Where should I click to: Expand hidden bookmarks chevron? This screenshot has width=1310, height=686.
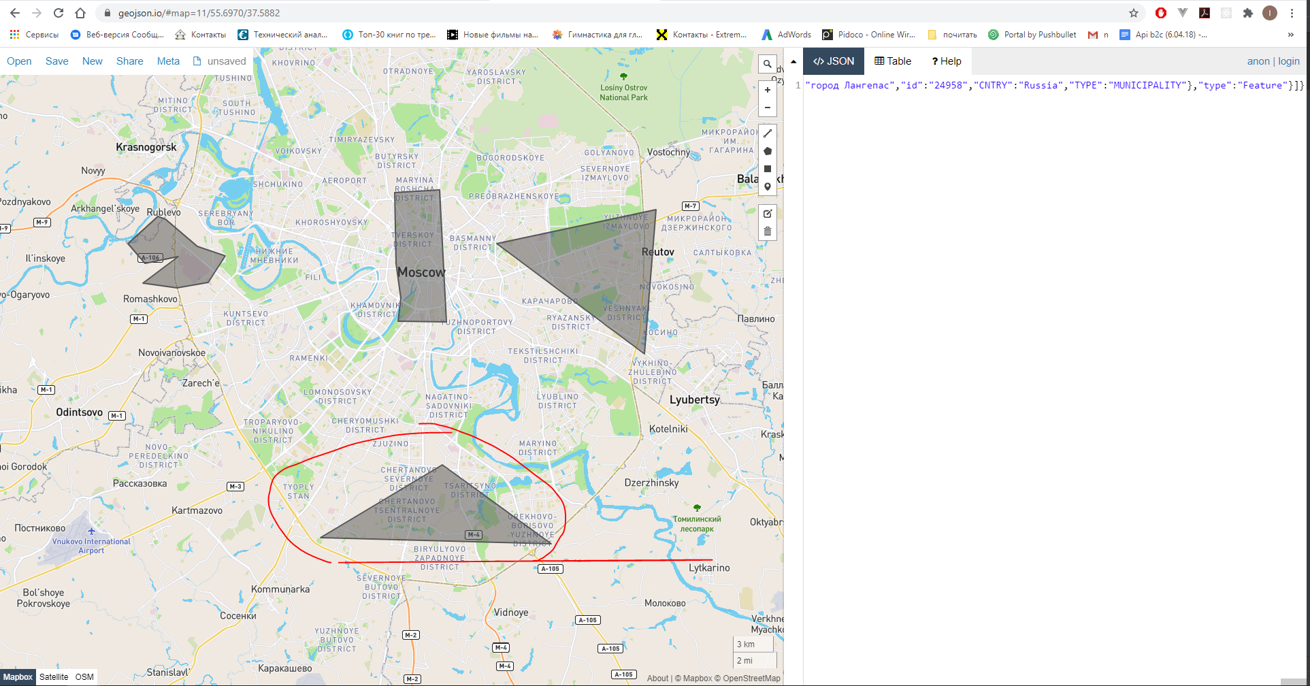pos(1291,35)
